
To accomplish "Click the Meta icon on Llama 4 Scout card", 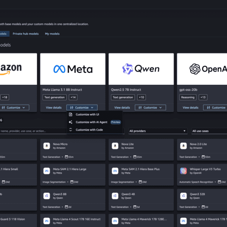I will [47, 221].
